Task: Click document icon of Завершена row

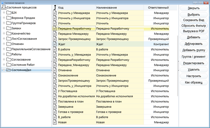Action: 55,107
